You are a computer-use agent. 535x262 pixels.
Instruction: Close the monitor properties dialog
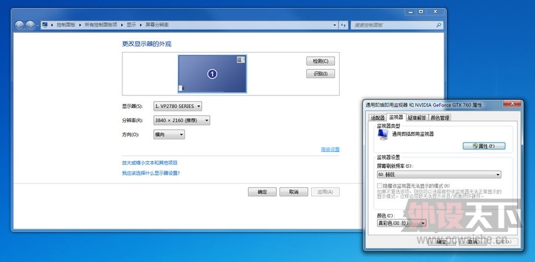coord(512,103)
